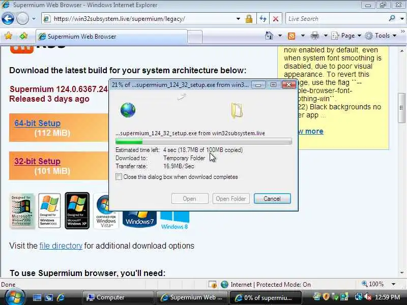Viewport: 407px width, 305px height.
Task: Stop loading with the red X icon
Action: pyautogui.click(x=276, y=19)
